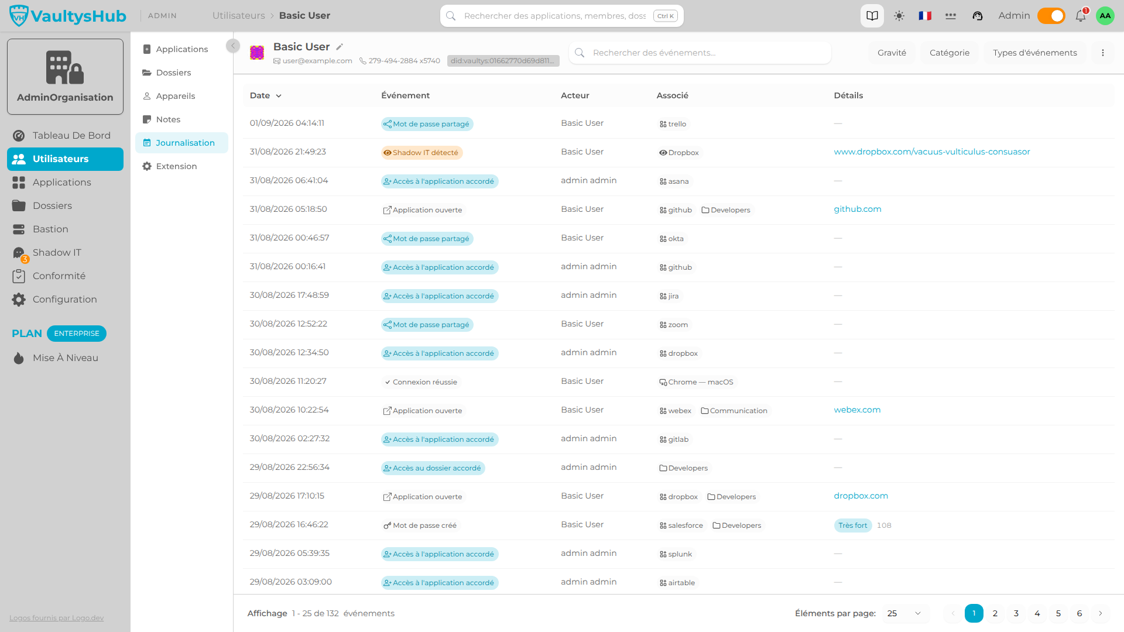
Task: Collapse the secondary sidebar panel
Action: coord(233,46)
